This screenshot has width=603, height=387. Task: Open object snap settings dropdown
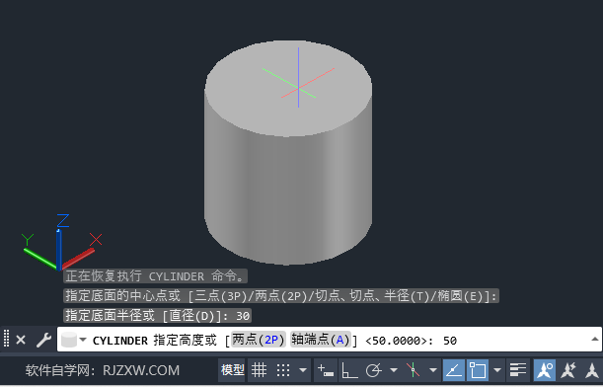click(x=497, y=370)
